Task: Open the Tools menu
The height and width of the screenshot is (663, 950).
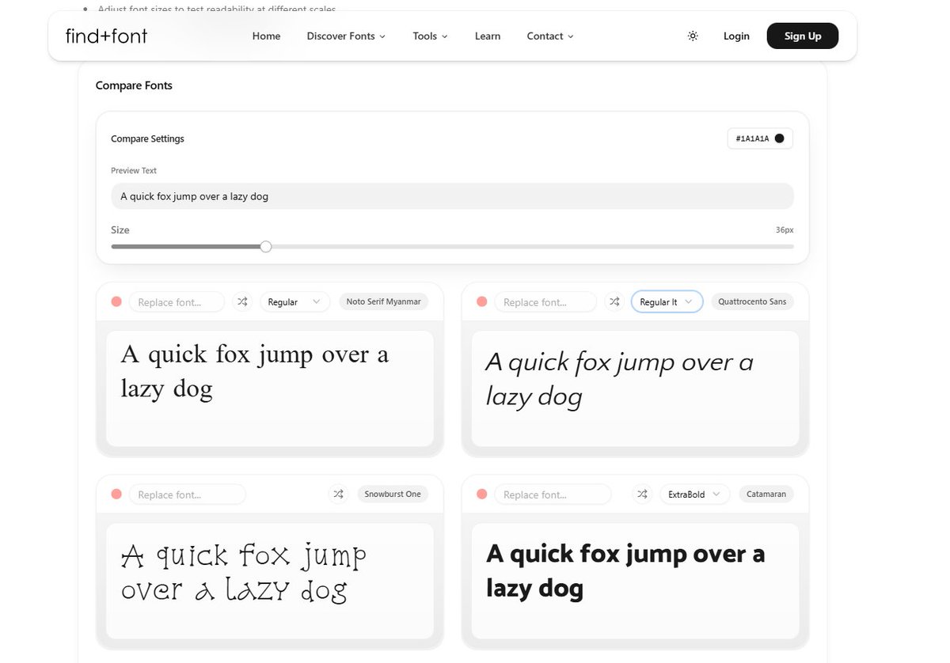Action: point(430,36)
